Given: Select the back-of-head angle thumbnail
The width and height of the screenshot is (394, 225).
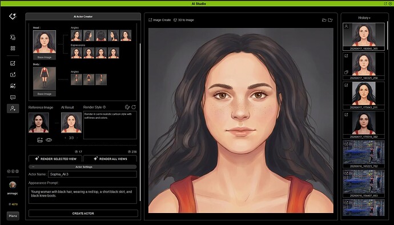Looking at the screenshot, I should [x=101, y=35].
